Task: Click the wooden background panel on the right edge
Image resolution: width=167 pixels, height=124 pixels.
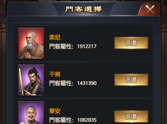Action: pyautogui.click(x=164, y=75)
